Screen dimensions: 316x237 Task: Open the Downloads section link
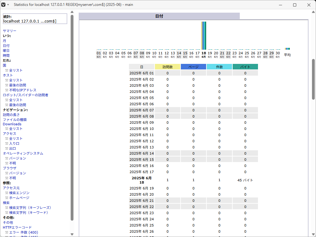[x=12, y=124]
